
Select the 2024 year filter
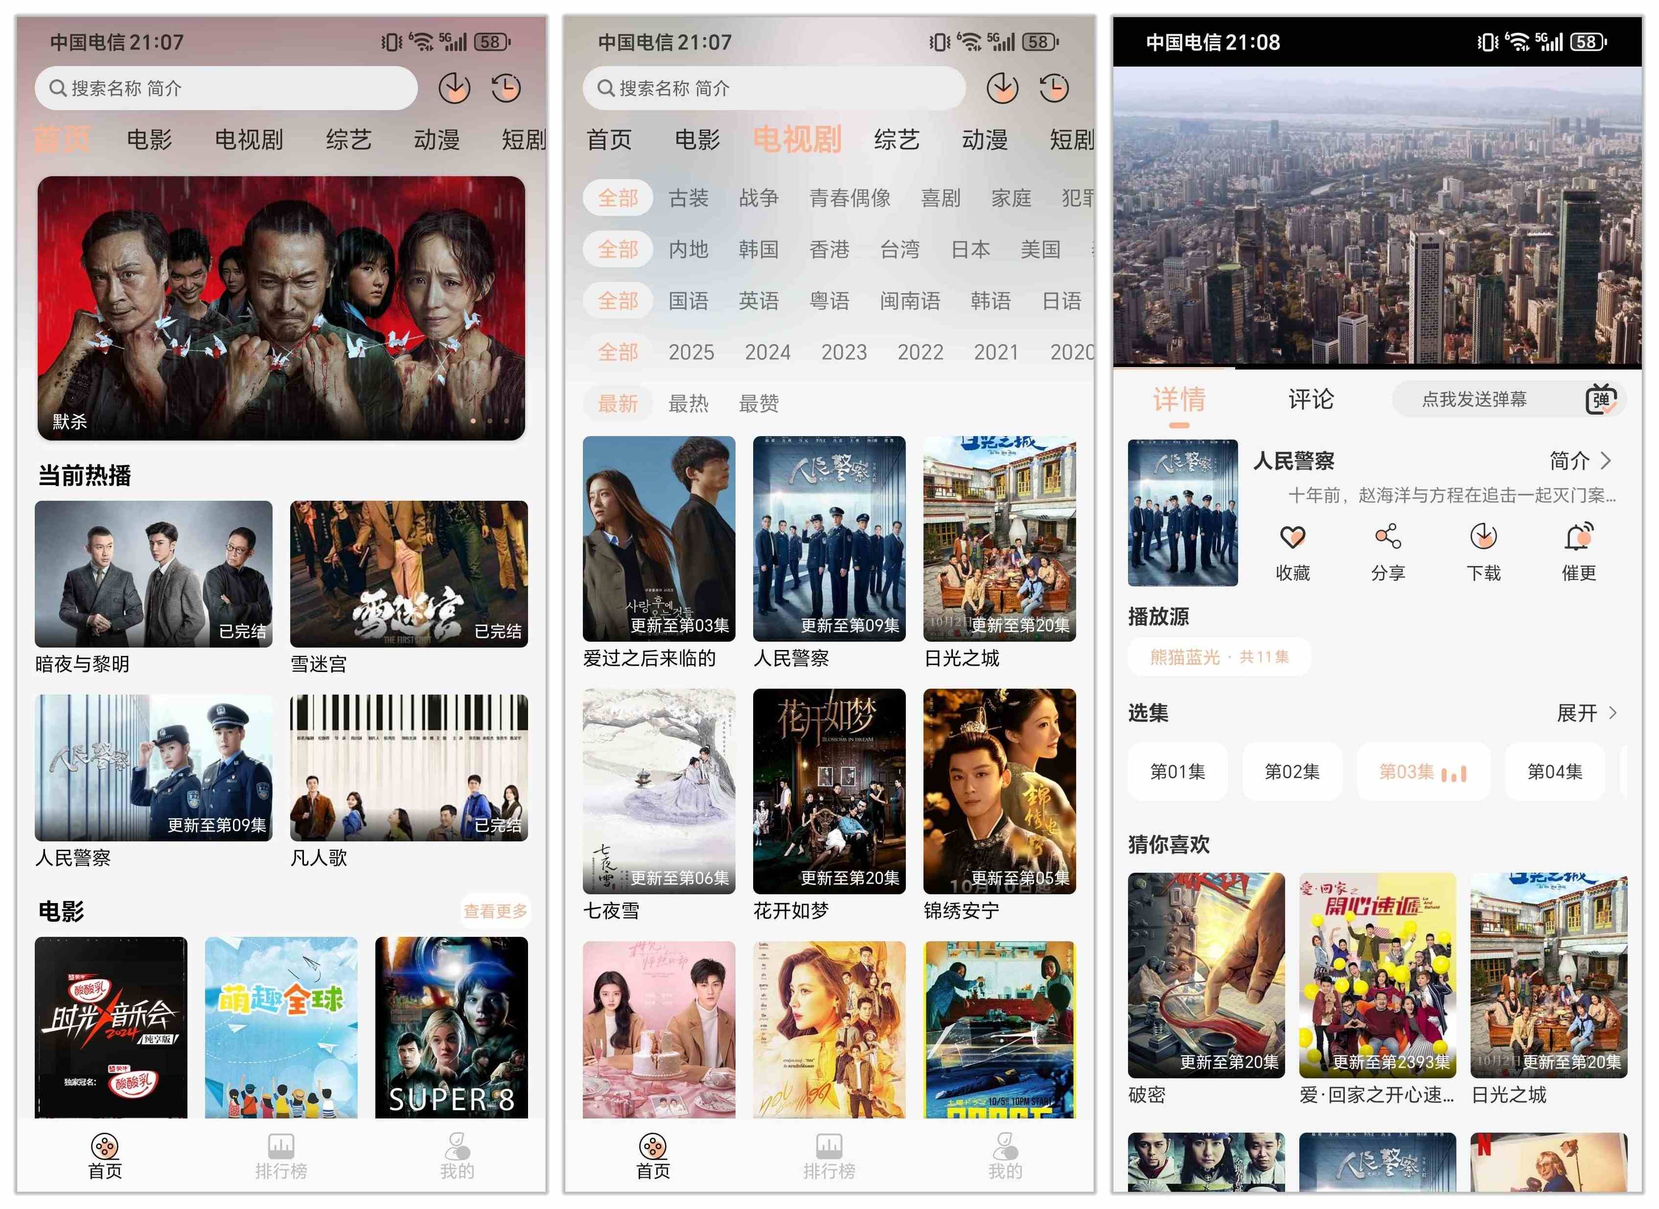[767, 352]
